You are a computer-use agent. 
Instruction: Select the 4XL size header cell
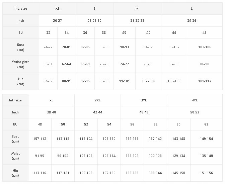point(194,100)
